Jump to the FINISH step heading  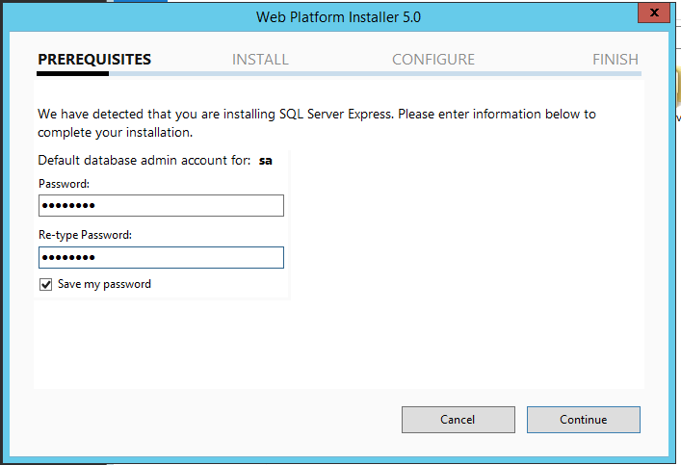616,60
